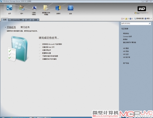Click the yellow warning alerts icon
Screen dimensions: 153x118
click(126, 19)
